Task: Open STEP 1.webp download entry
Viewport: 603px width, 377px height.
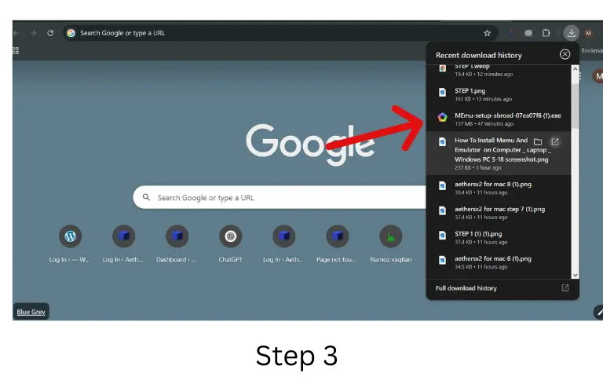Action: click(499, 70)
